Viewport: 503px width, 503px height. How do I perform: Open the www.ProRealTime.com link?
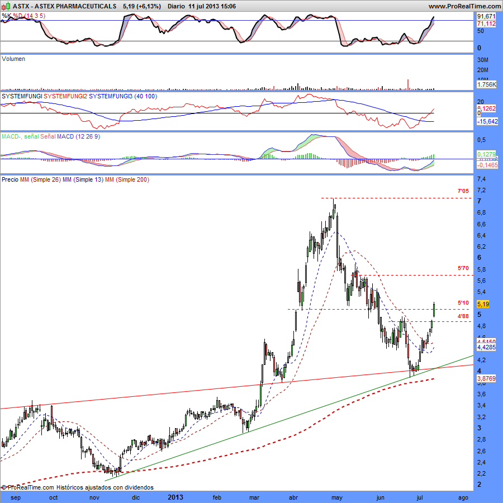(464, 6)
